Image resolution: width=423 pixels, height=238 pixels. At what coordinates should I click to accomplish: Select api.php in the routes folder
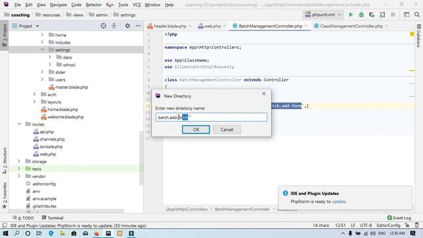tap(47, 132)
